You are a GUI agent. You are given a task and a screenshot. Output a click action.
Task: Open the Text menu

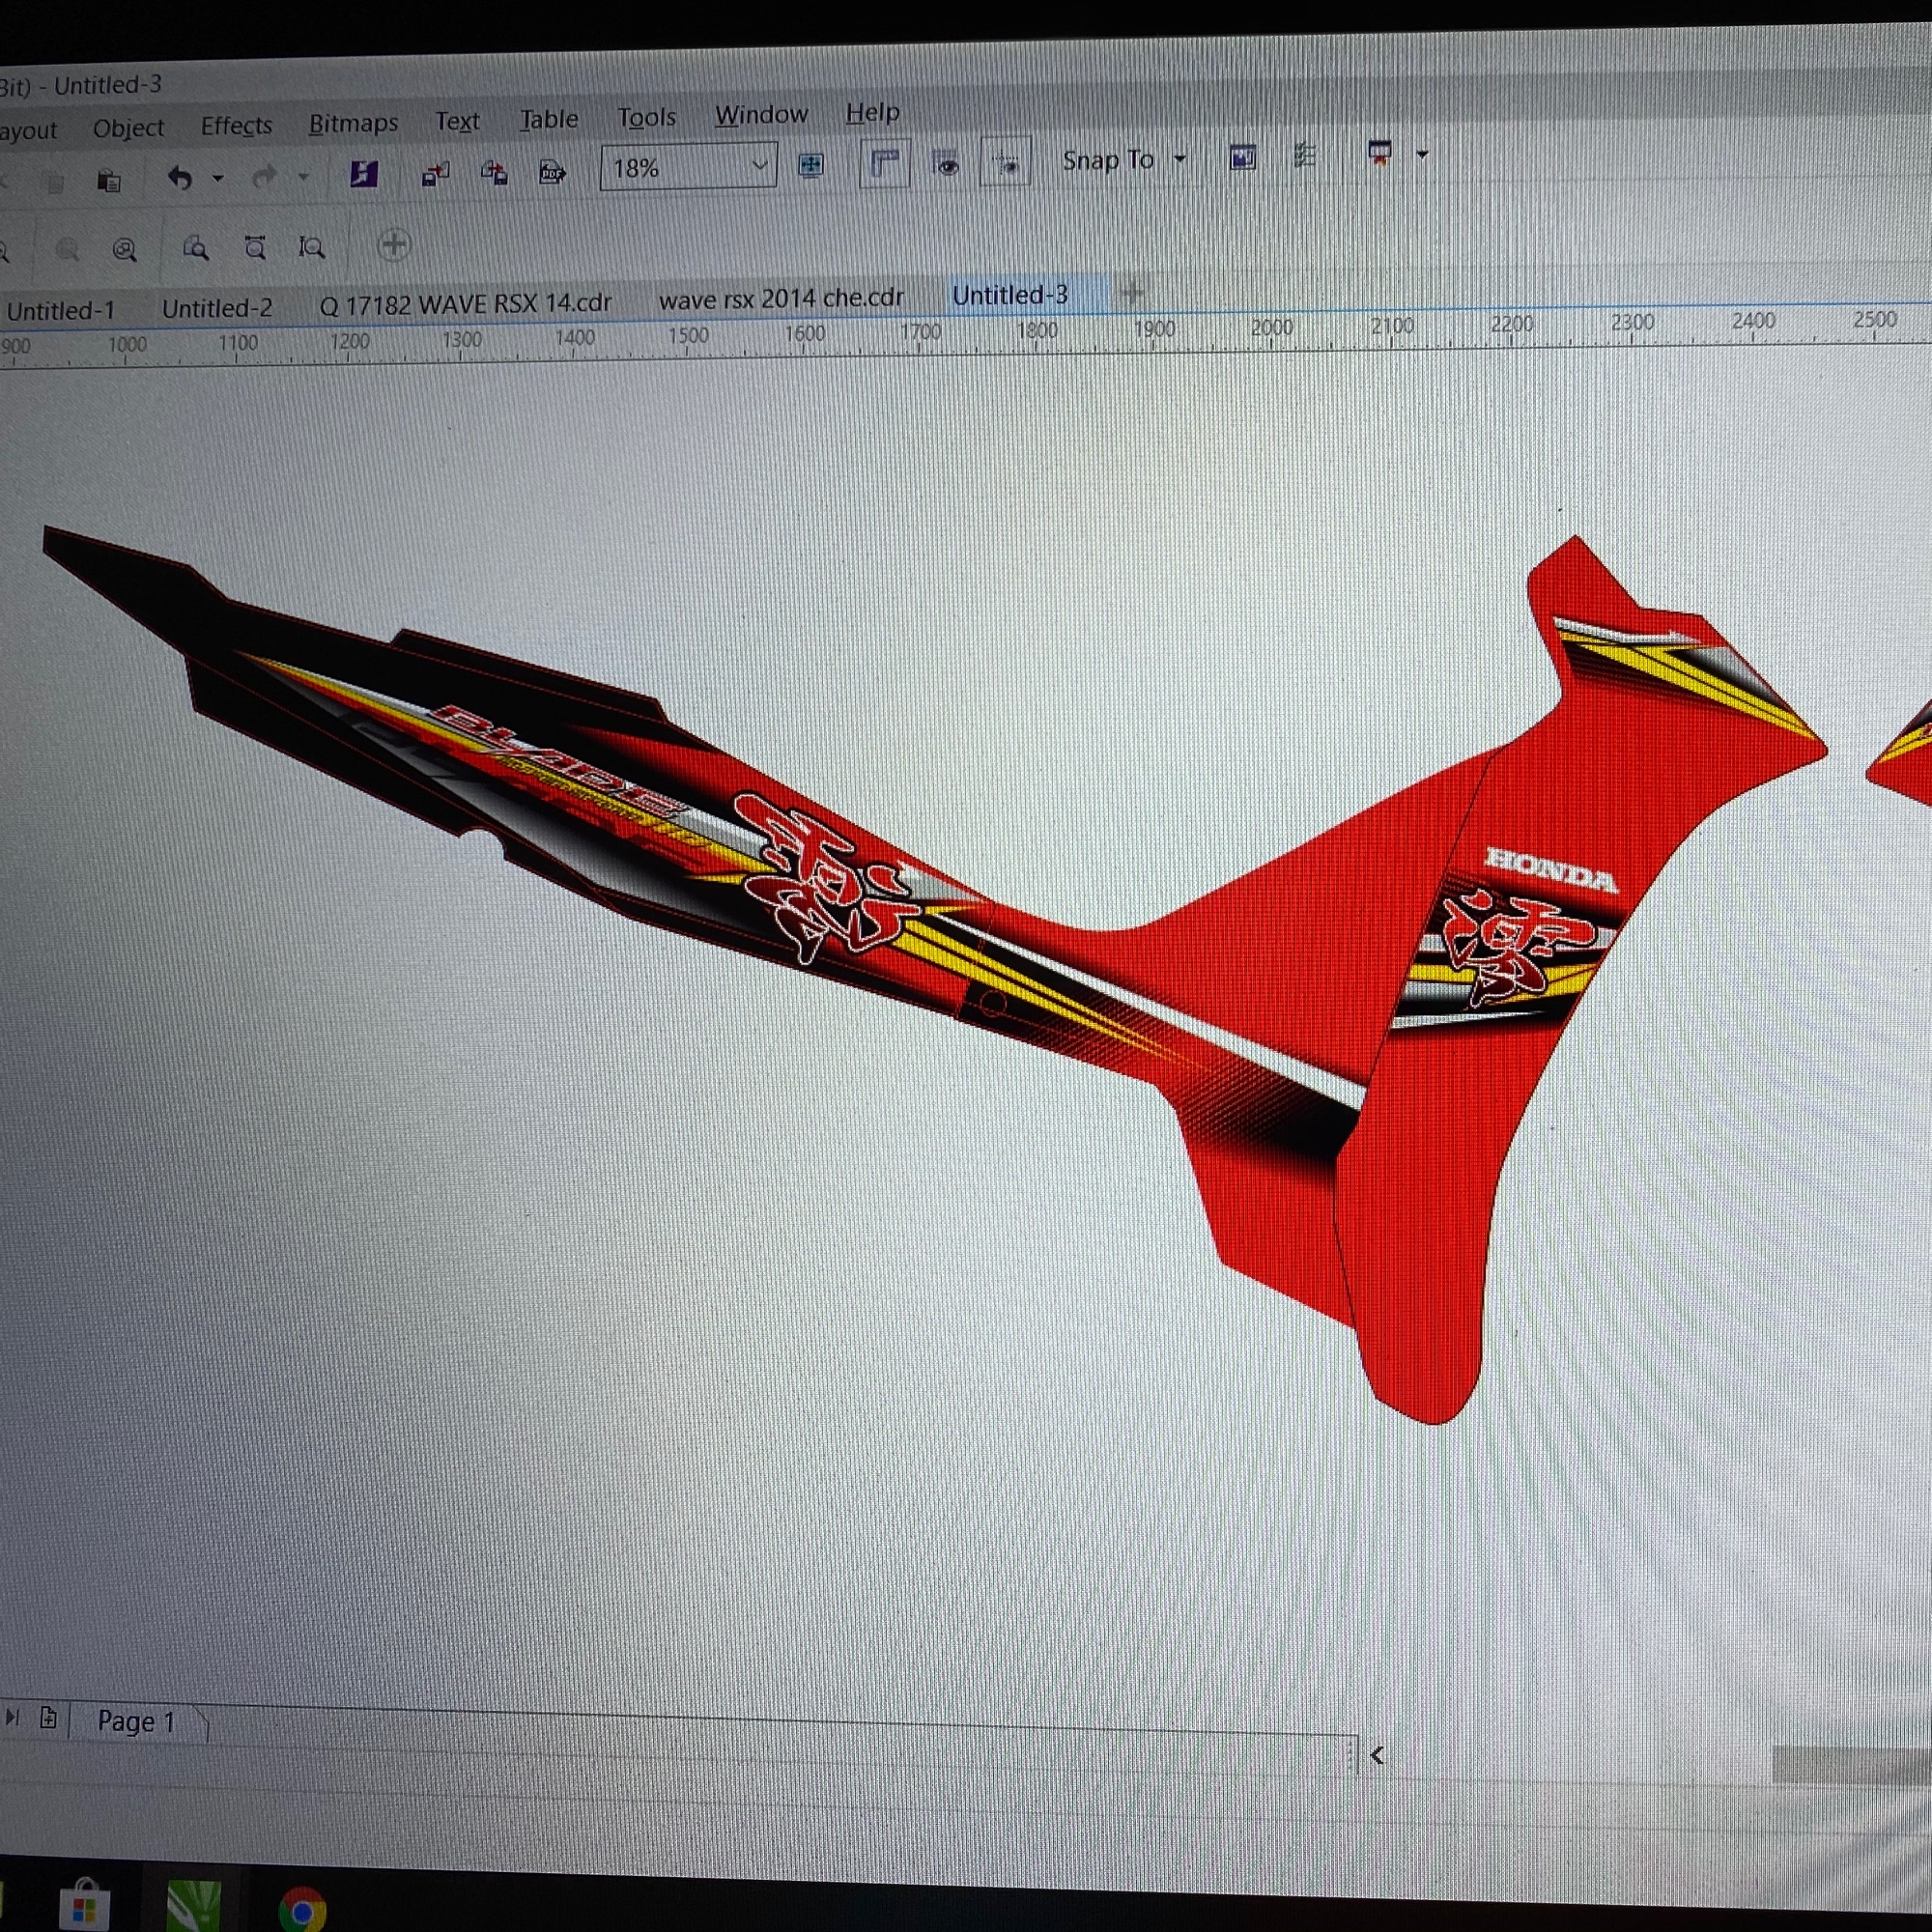pos(457,121)
